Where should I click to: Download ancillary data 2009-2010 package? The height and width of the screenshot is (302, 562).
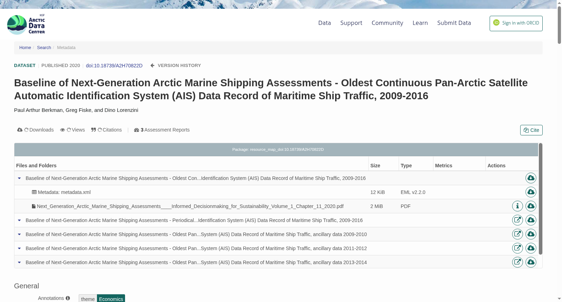pyautogui.click(x=531, y=234)
